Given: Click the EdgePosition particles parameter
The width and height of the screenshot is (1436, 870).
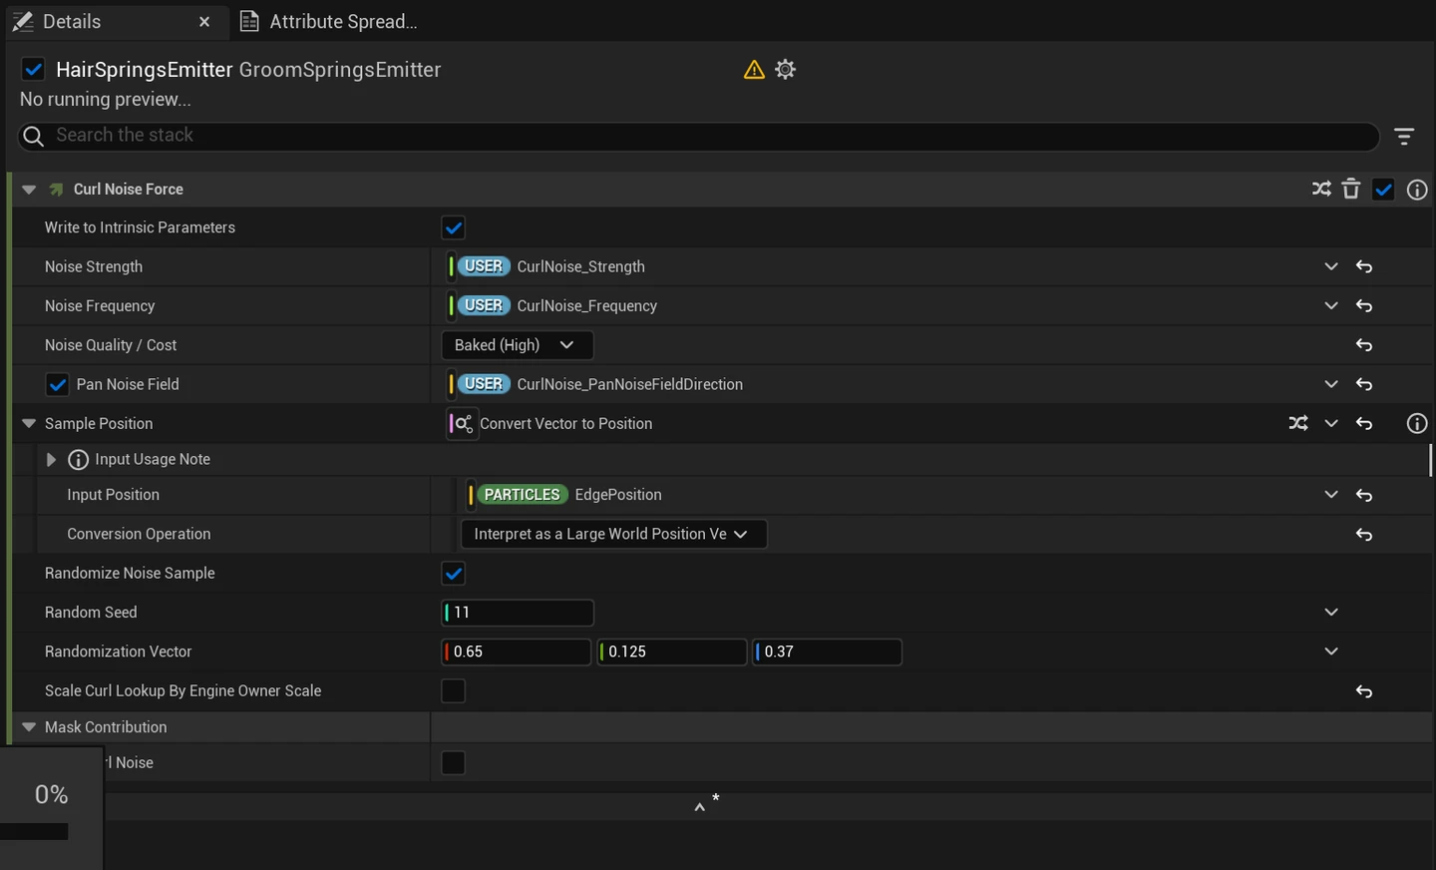Looking at the screenshot, I should [x=569, y=495].
